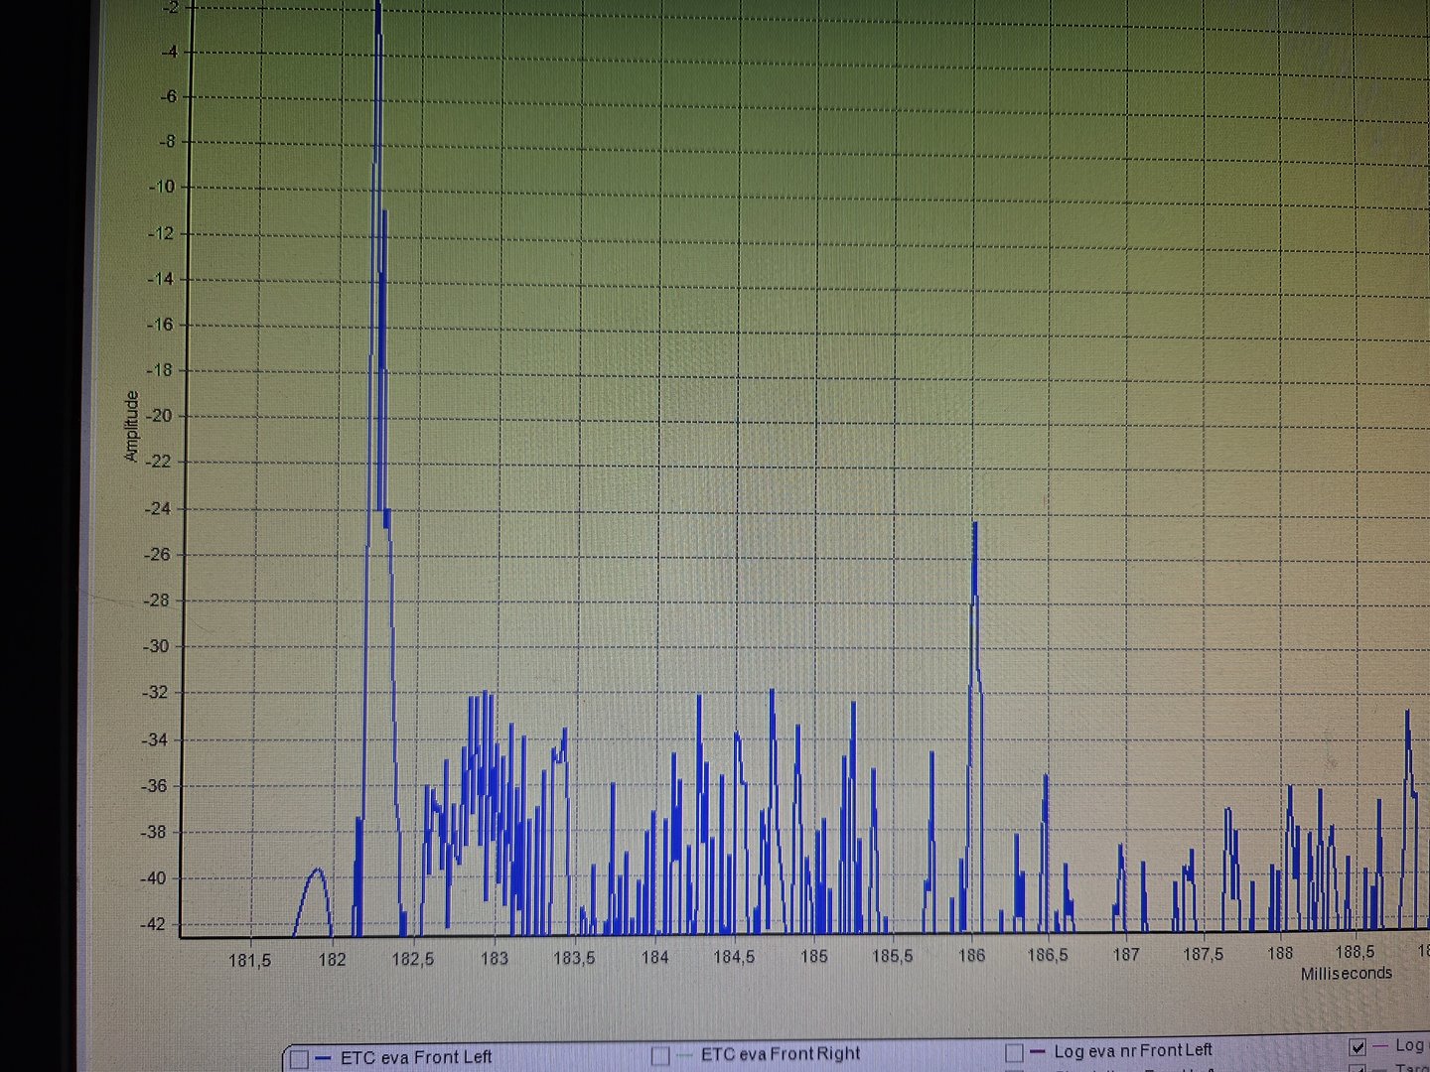Click the 181,5 label on the time axis
Screen dimensions: 1430x1072
point(249,961)
